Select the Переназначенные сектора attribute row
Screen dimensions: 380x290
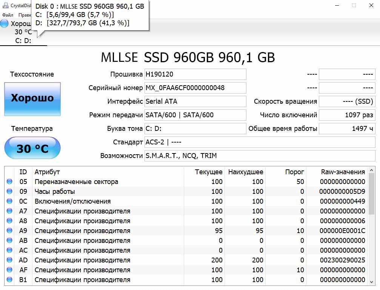click(76, 182)
